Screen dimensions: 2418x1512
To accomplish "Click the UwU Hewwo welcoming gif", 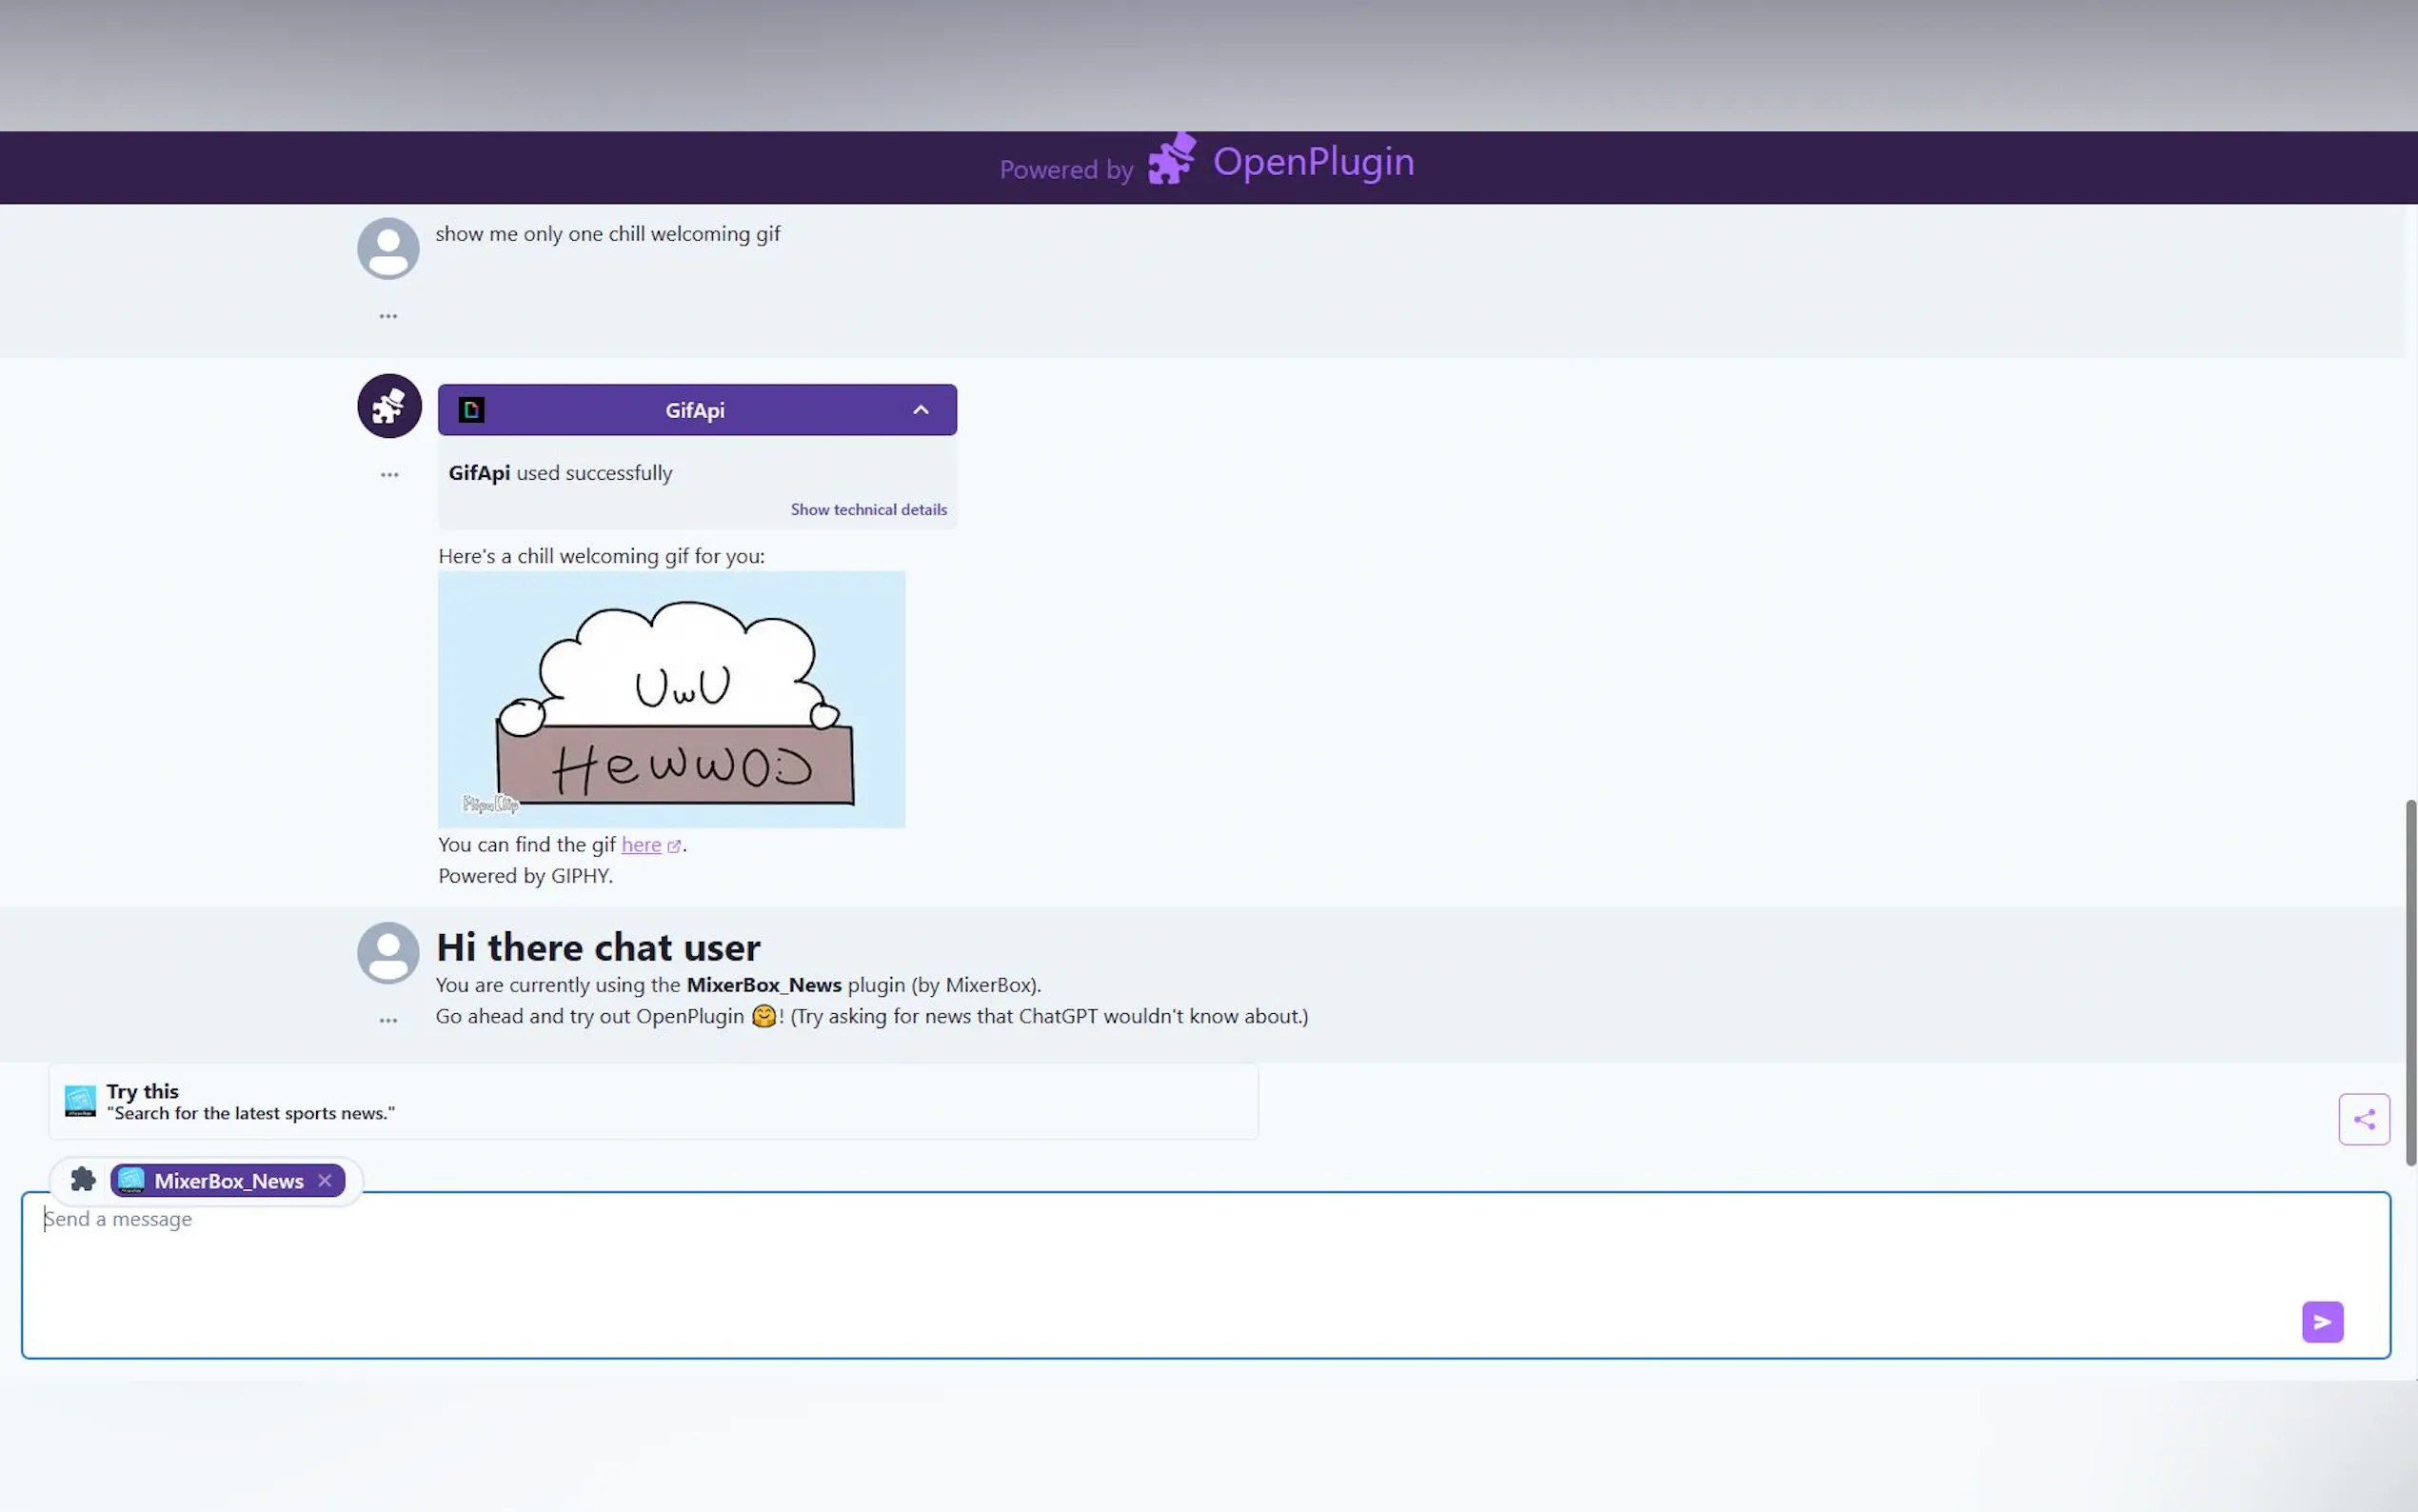I will click(x=671, y=698).
